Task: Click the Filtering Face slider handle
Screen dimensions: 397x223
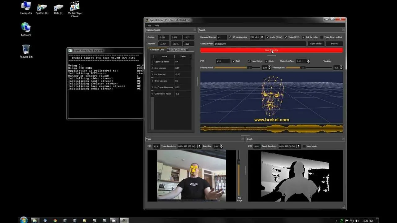Action: pos(303,68)
